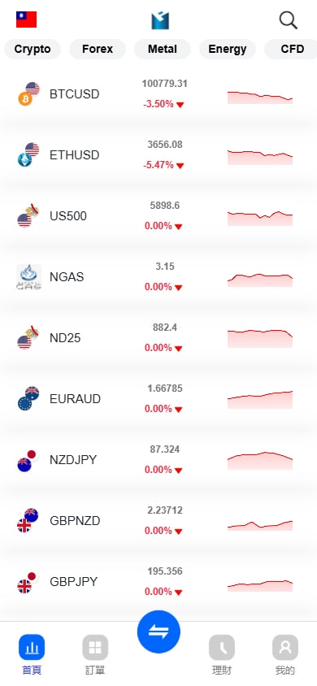Switch to the Metal category tab

[163, 49]
